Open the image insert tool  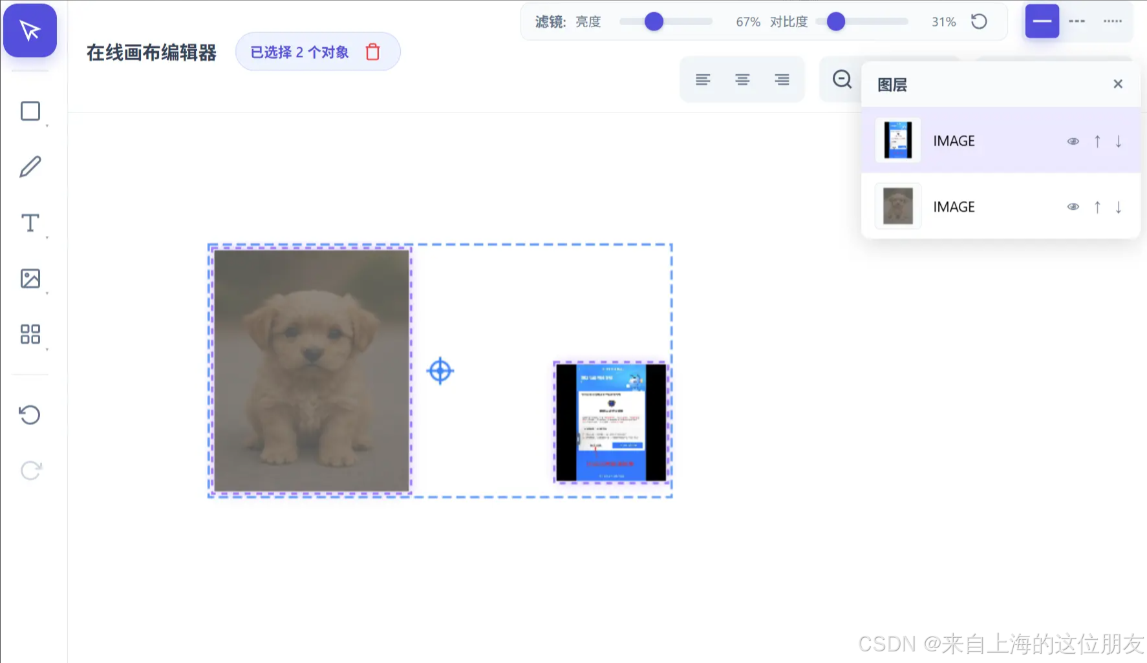30,278
